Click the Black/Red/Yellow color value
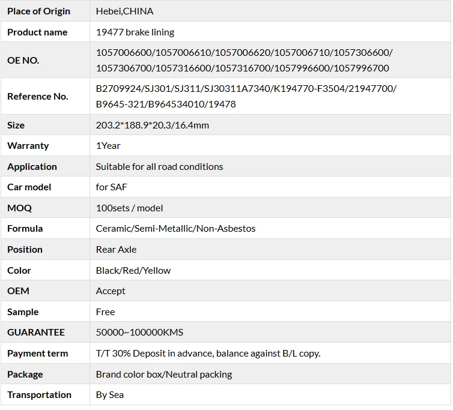 [133, 271]
